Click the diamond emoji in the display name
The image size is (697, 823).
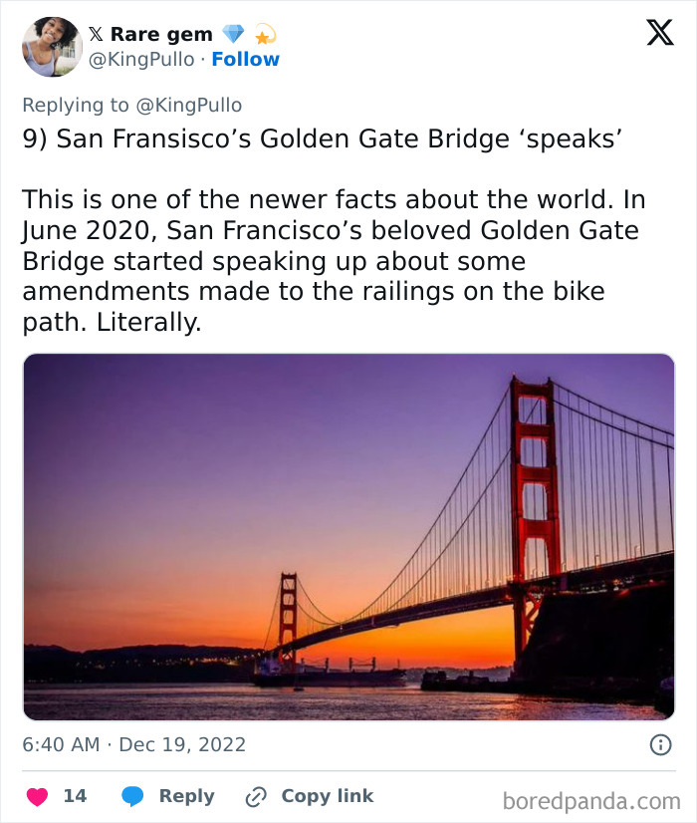pyautogui.click(x=234, y=33)
